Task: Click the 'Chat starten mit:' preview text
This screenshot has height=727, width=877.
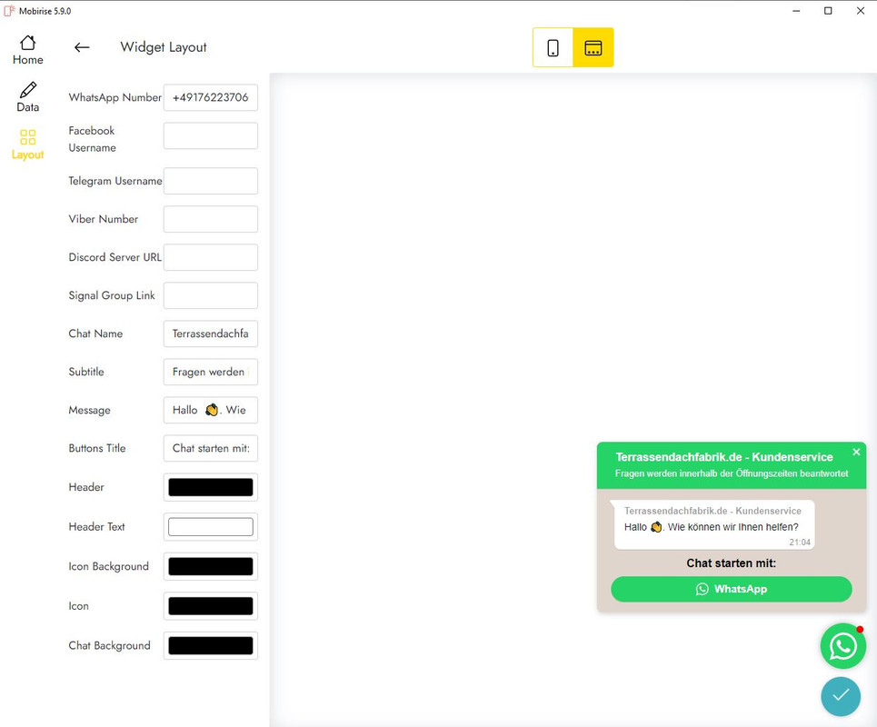Action: click(x=731, y=563)
